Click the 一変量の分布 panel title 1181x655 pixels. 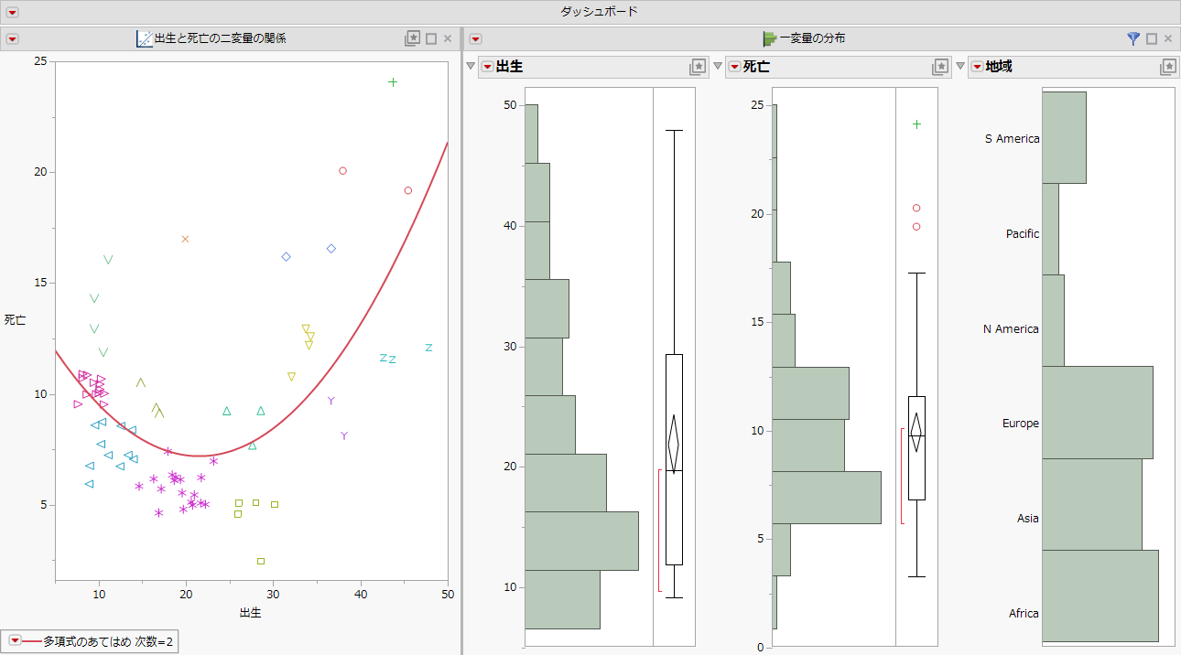[x=813, y=38]
